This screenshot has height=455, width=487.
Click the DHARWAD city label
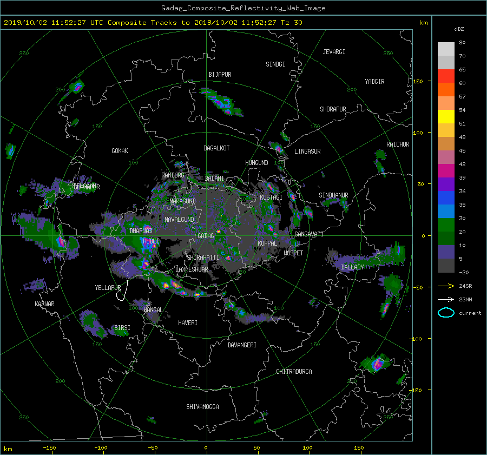[x=141, y=231]
